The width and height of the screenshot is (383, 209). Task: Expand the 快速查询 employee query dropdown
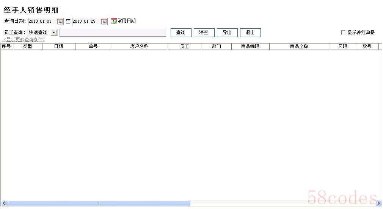click(53, 33)
